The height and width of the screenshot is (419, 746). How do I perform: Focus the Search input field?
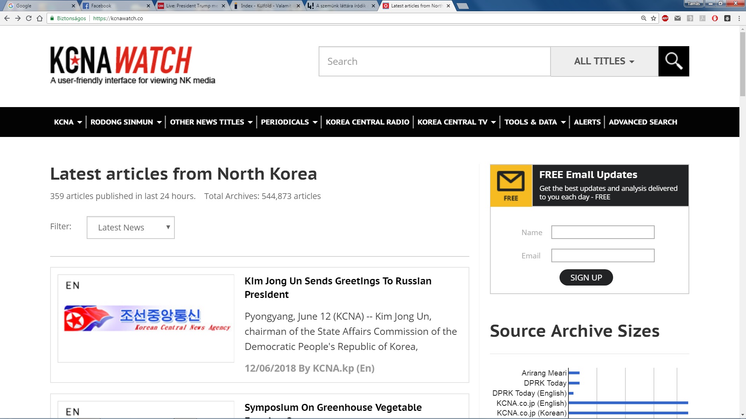[434, 61]
